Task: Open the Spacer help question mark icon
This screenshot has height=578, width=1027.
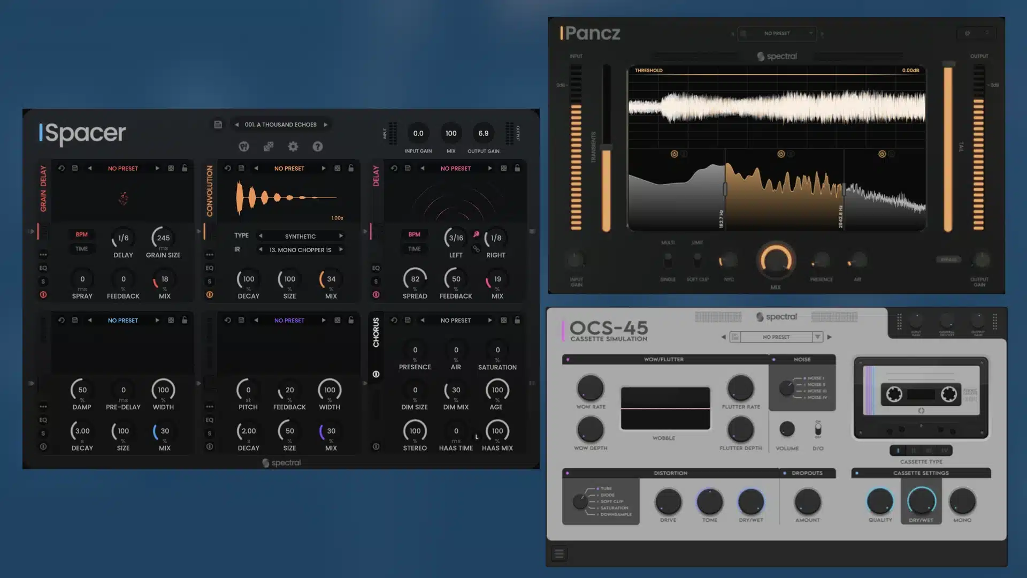Action: point(318,146)
